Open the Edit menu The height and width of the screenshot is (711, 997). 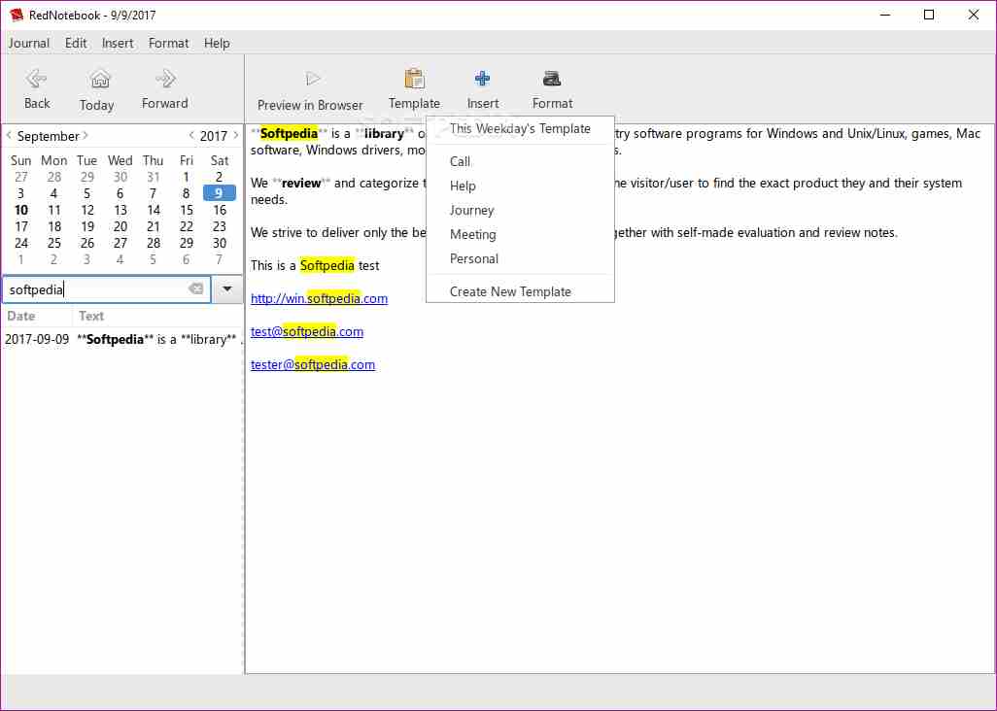pyautogui.click(x=76, y=43)
